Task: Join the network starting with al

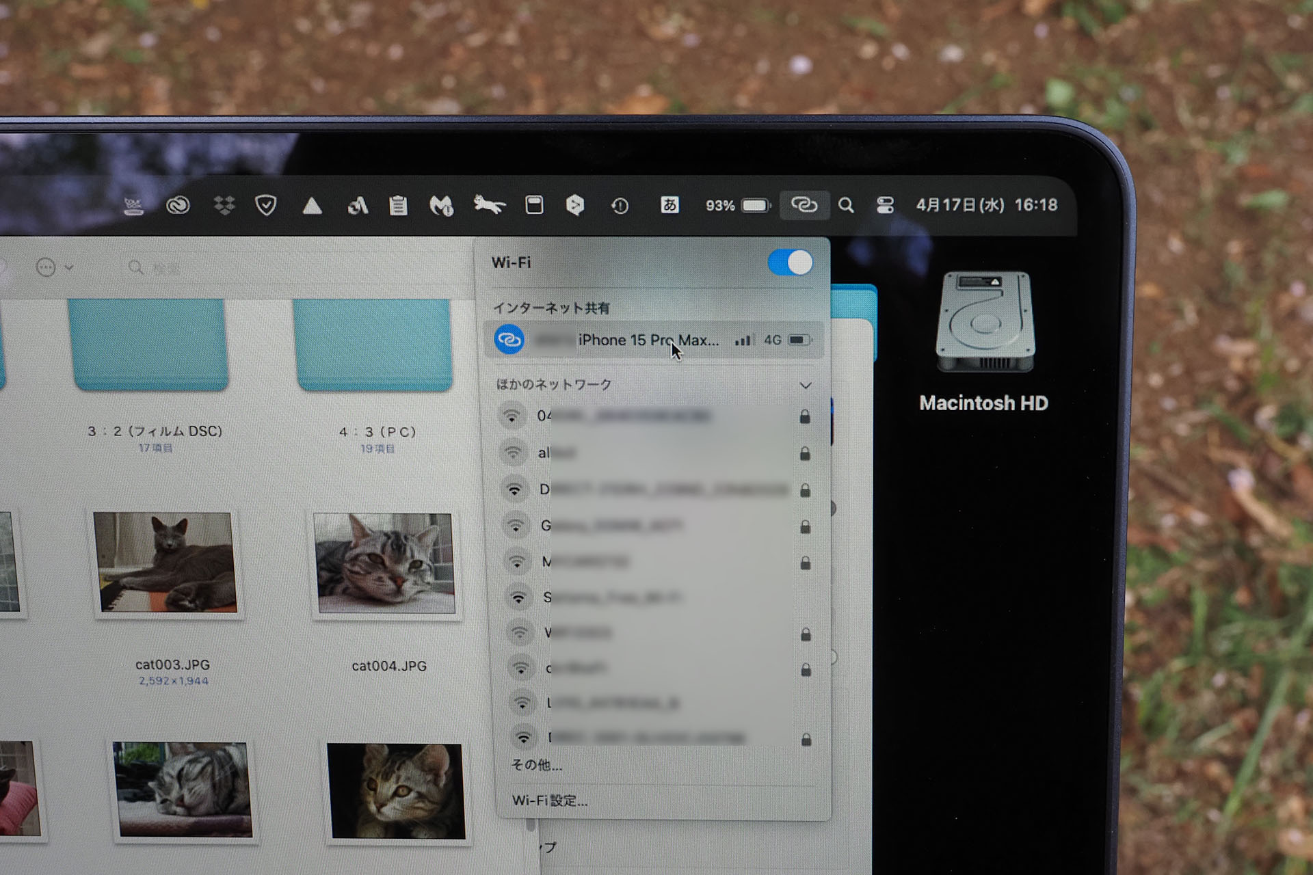Action: pos(655,453)
